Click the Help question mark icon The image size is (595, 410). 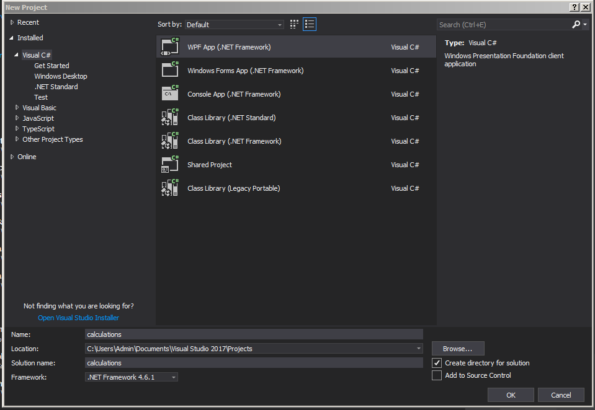coord(574,7)
